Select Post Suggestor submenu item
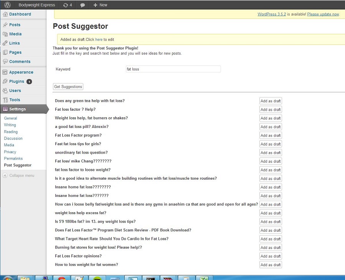 click(18, 165)
